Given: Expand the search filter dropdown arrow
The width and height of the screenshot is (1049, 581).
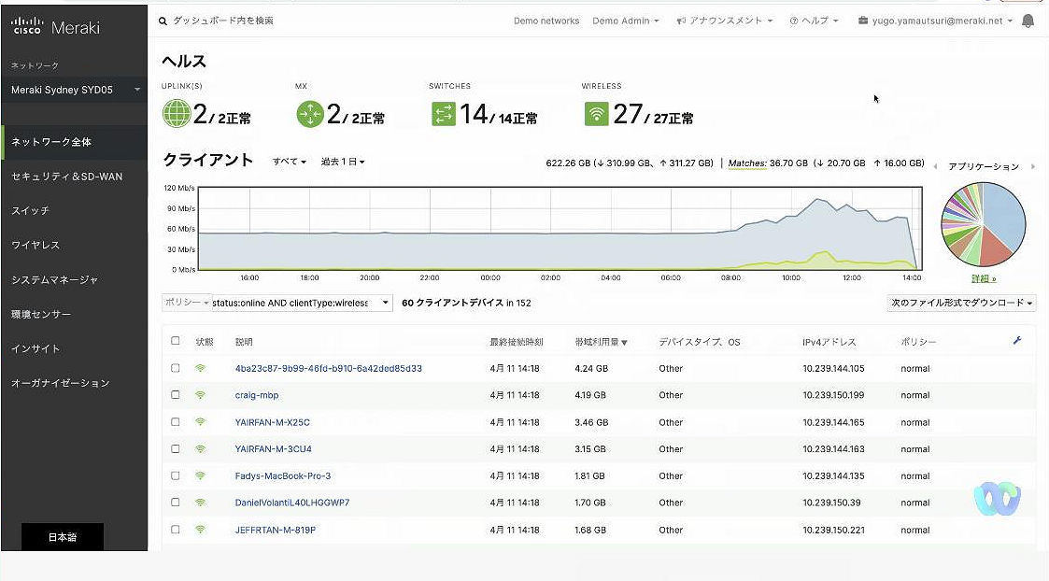Looking at the screenshot, I should (x=386, y=303).
